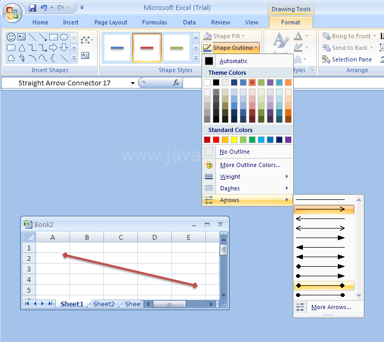Click the Arrows menu item
Viewport: 384px width, 342px height.
click(x=248, y=200)
